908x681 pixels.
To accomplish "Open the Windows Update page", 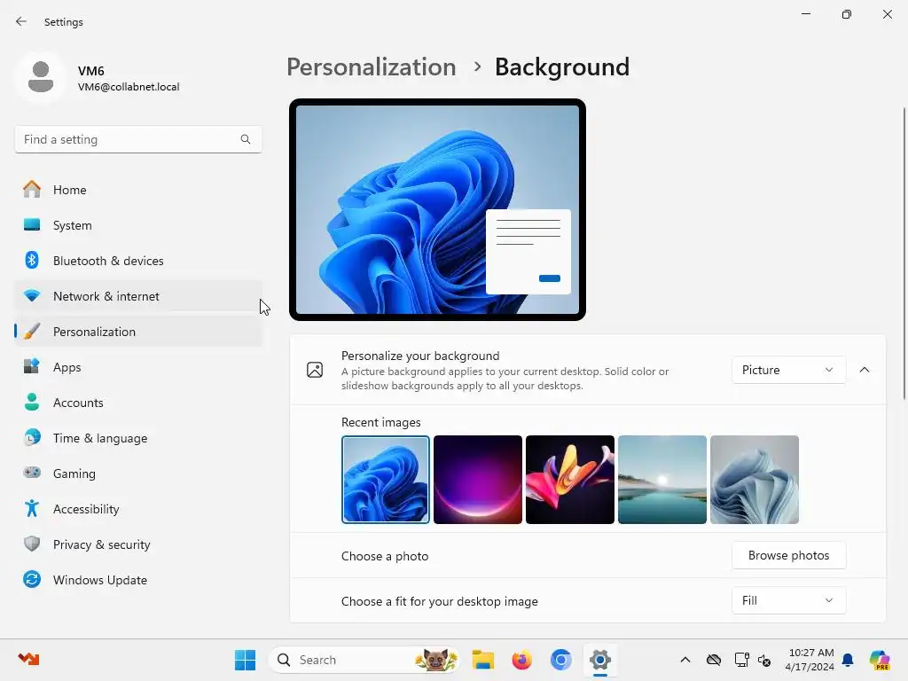I will [137, 580].
